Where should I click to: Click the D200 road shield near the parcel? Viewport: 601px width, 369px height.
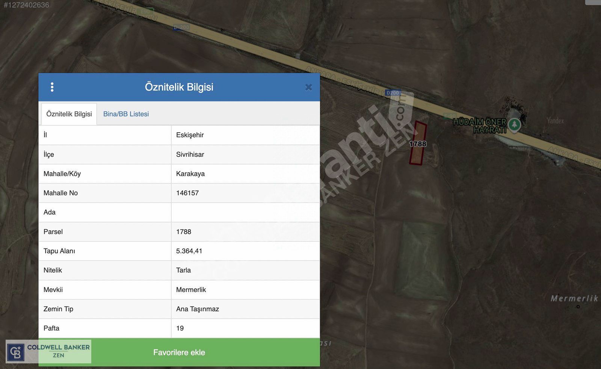click(x=393, y=93)
